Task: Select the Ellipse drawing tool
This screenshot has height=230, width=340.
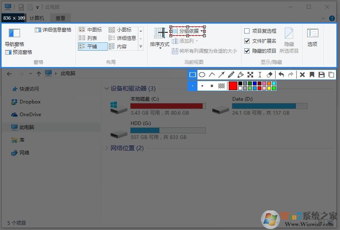Action: (202, 75)
